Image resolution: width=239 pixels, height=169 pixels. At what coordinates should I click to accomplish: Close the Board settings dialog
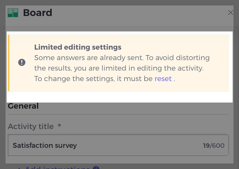point(231,12)
